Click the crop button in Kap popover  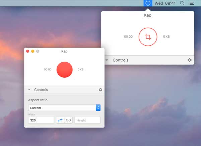(x=148, y=37)
